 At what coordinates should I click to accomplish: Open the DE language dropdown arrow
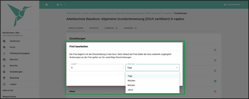tap(65, 5)
